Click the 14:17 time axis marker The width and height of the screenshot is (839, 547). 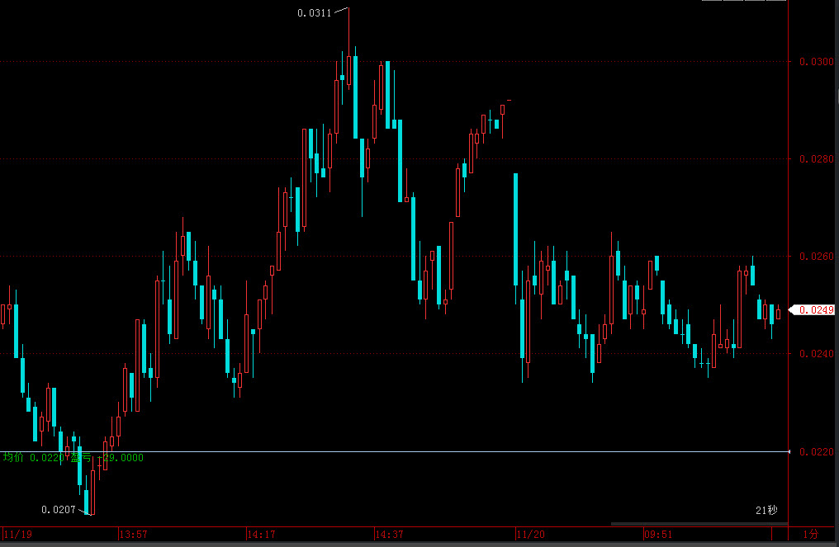tap(261, 534)
